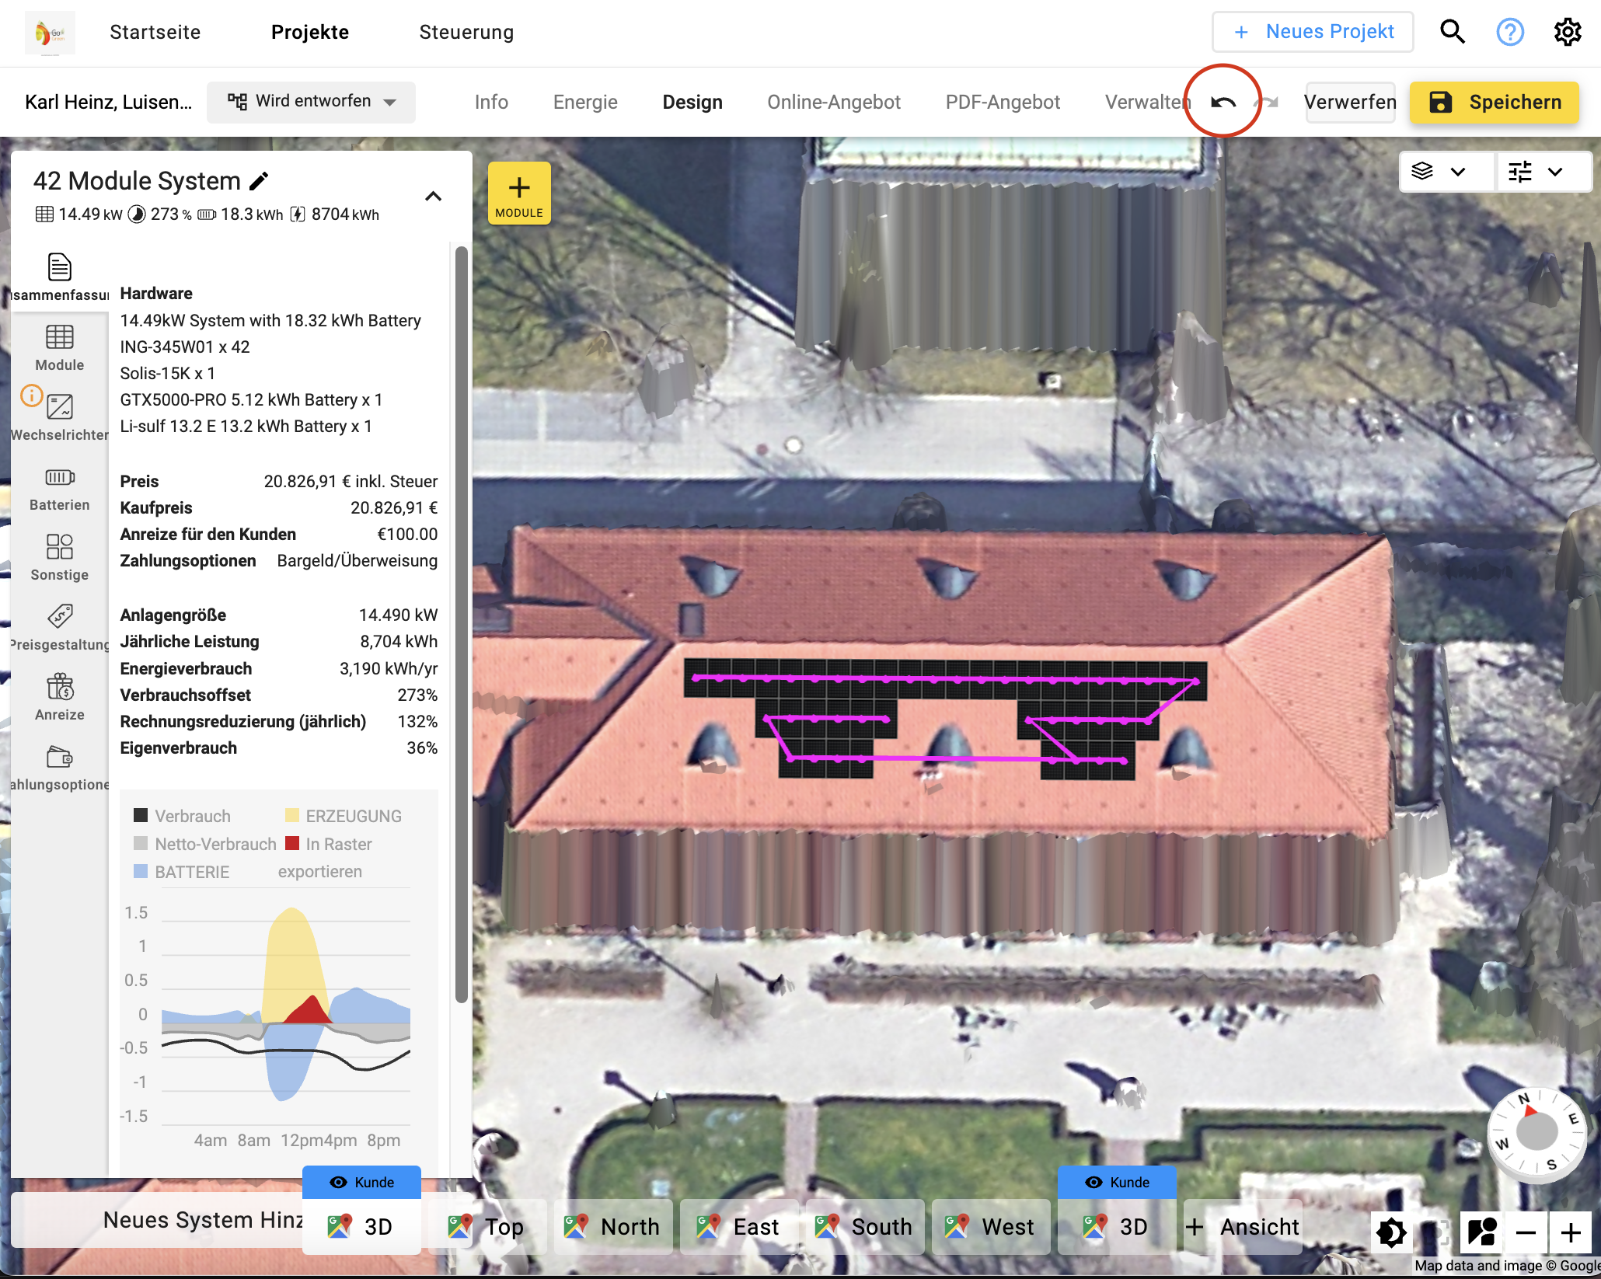
Task: Edit system name with pencil icon
Action: [x=259, y=181]
